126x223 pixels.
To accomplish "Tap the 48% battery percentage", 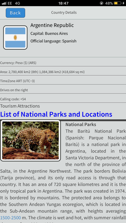I will point(109,3).
